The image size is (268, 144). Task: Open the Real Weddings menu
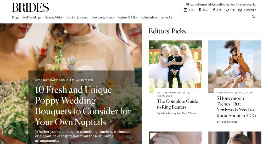(x=32, y=17)
